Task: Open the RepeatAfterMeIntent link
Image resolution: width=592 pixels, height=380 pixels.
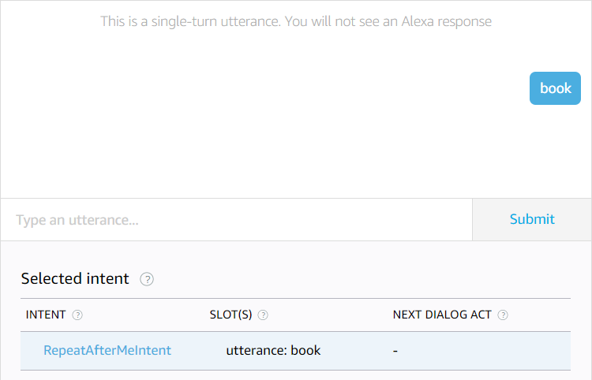Action: pos(107,350)
